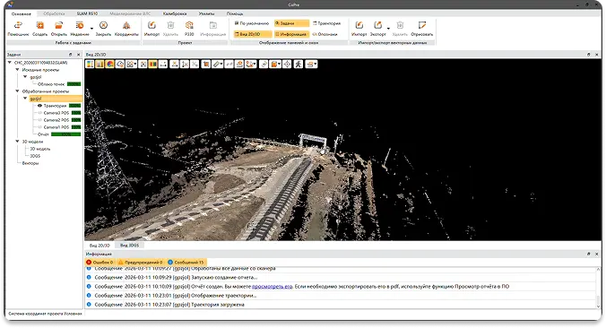The image size is (606, 328).
Task: Click the Отрисовать pencil icon
Action: click(422, 25)
